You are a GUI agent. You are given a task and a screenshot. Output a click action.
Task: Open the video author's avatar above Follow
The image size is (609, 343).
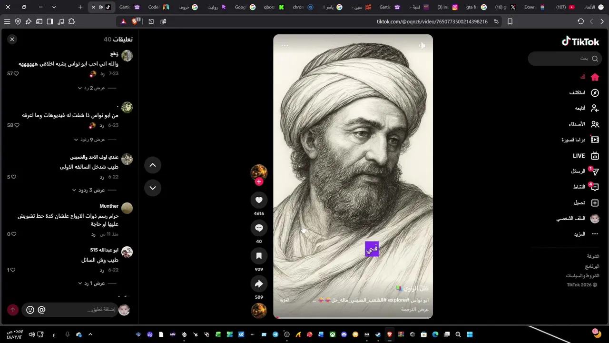click(x=259, y=172)
